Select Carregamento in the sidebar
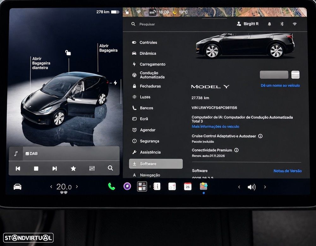 pyautogui.click(x=149, y=64)
